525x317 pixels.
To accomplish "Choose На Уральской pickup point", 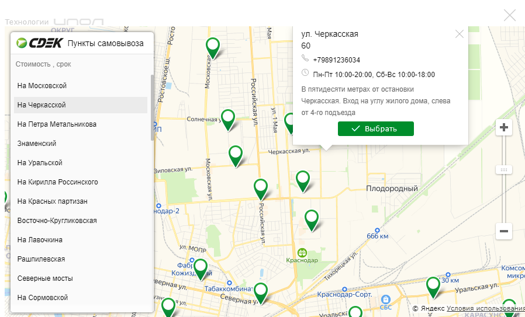I will click(40, 163).
